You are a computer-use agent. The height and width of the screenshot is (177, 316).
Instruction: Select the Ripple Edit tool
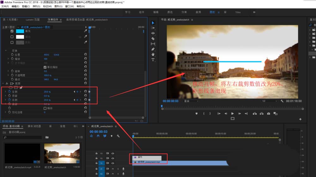coord(153,33)
